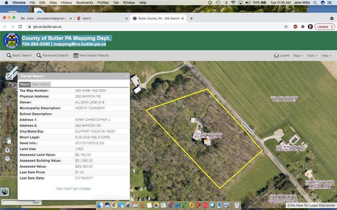Click the browser back arrow
The height and width of the screenshot is (210, 337).
[5, 27]
